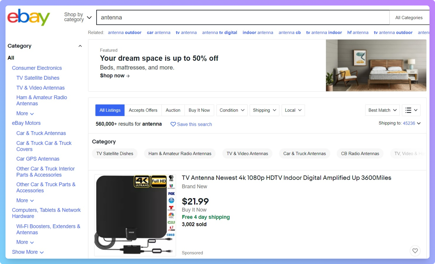Viewport: 435px width, 264px height.
Task: Click the eBay logo
Action: tap(29, 17)
